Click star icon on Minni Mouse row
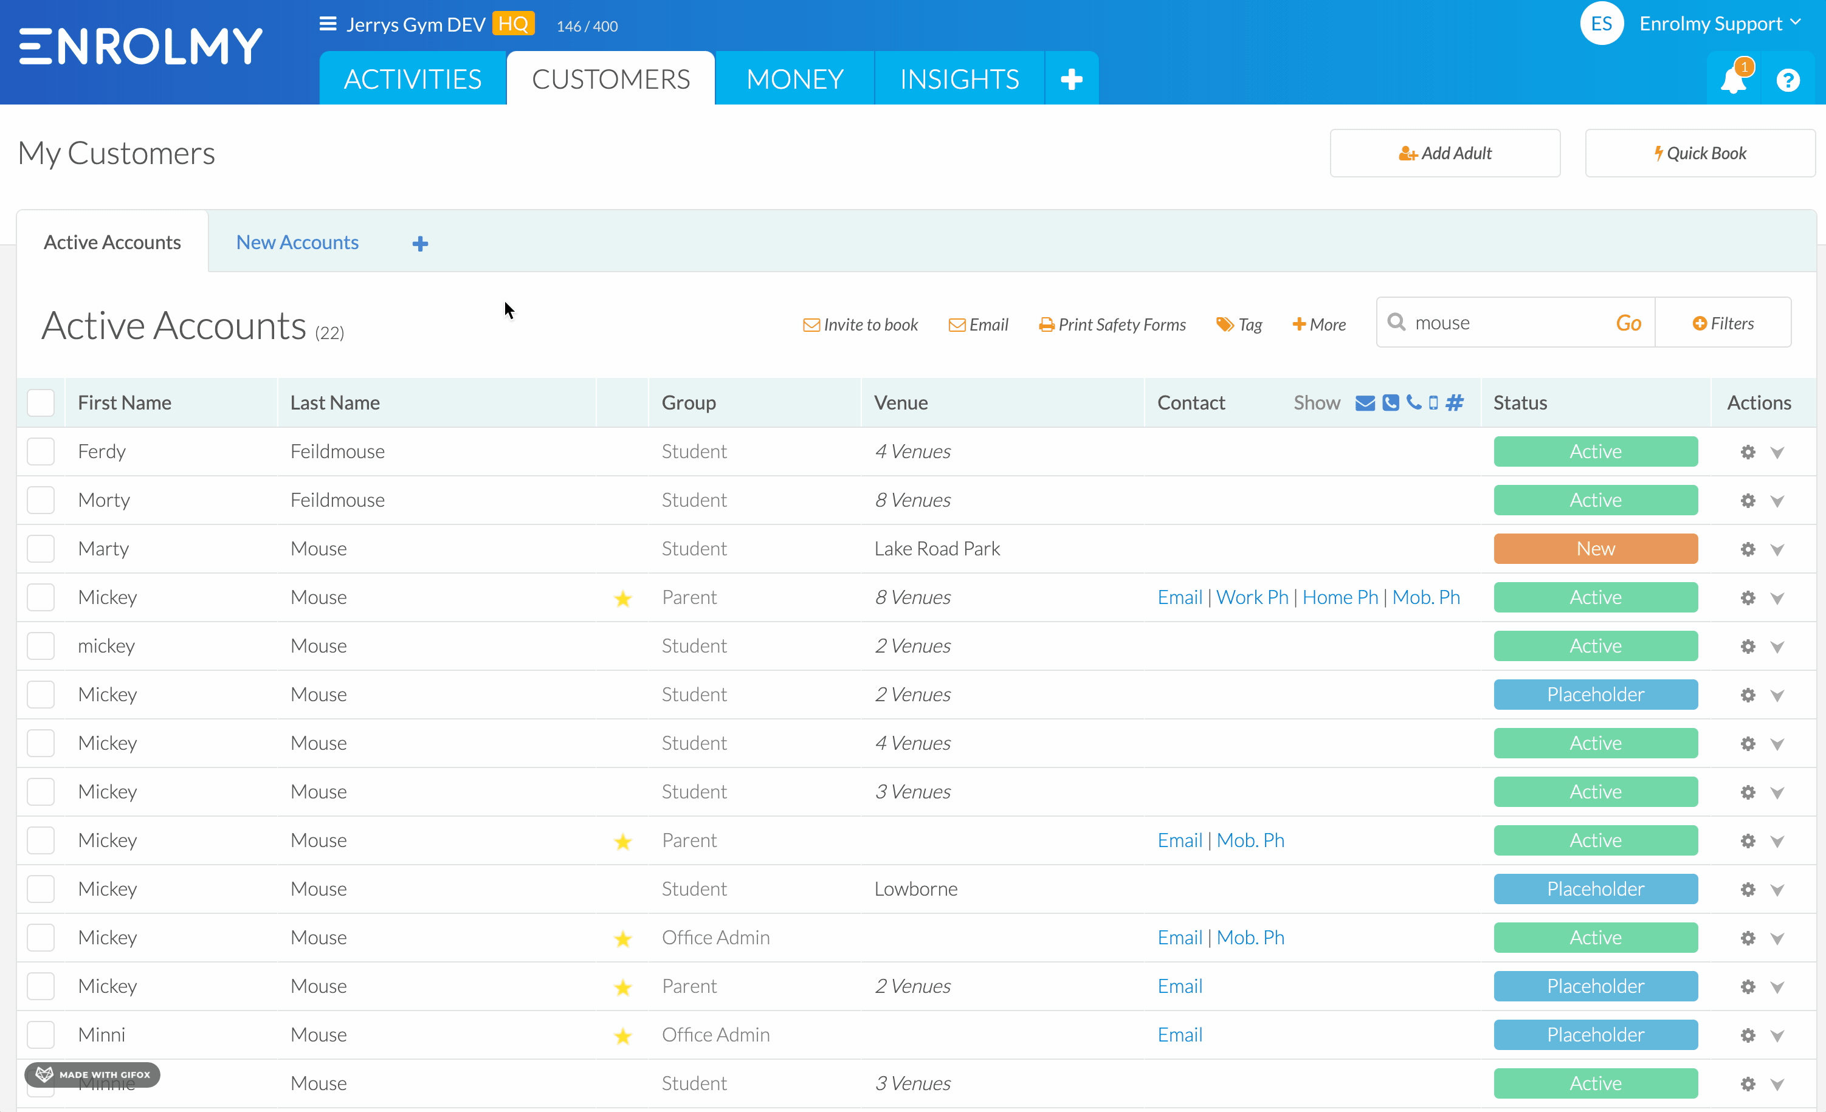The width and height of the screenshot is (1826, 1112). coord(622,1035)
